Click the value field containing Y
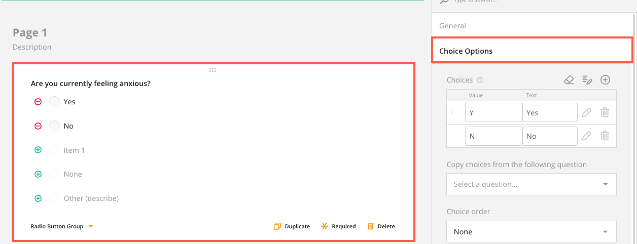Viewport: 637px width, 244px height. pyautogui.click(x=493, y=113)
